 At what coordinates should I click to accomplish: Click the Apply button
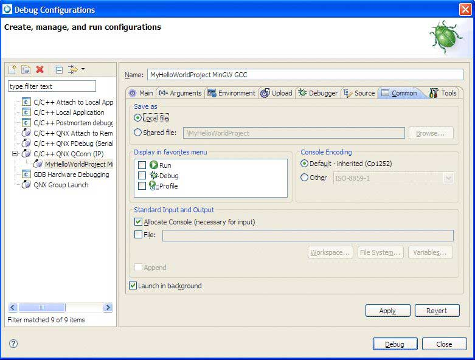[x=387, y=311]
